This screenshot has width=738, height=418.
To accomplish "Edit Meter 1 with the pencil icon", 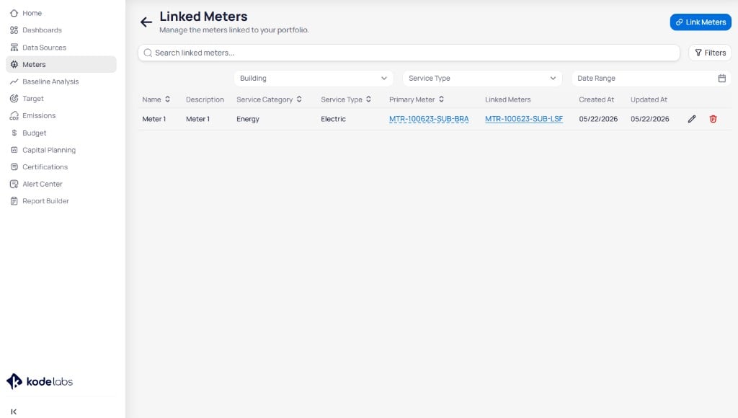I will click(x=691, y=119).
